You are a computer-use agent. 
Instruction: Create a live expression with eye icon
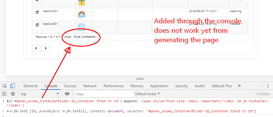tap(67, 94)
